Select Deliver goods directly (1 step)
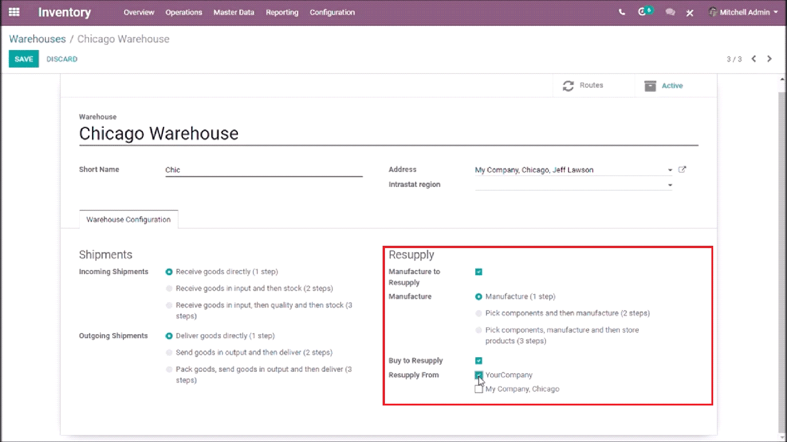The width and height of the screenshot is (787, 442). click(x=169, y=336)
